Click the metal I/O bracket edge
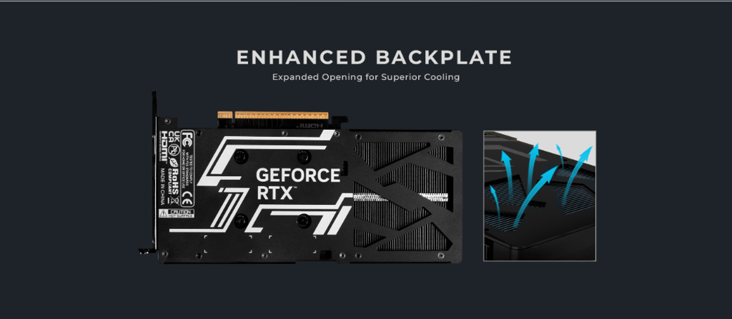This screenshot has height=319, width=732. (154, 173)
